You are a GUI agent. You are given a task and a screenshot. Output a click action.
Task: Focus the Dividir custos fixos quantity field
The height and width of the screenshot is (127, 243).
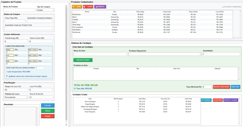pyautogui.click(x=39, y=68)
